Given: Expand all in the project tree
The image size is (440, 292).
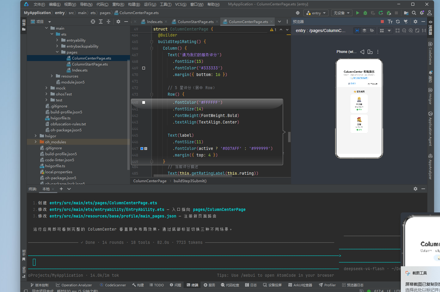Looking at the screenshot, I should 101,22.
